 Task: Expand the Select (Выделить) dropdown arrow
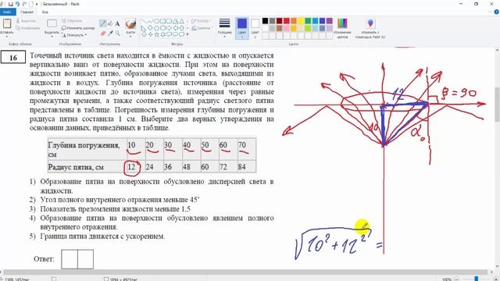[x=52, y=36]
